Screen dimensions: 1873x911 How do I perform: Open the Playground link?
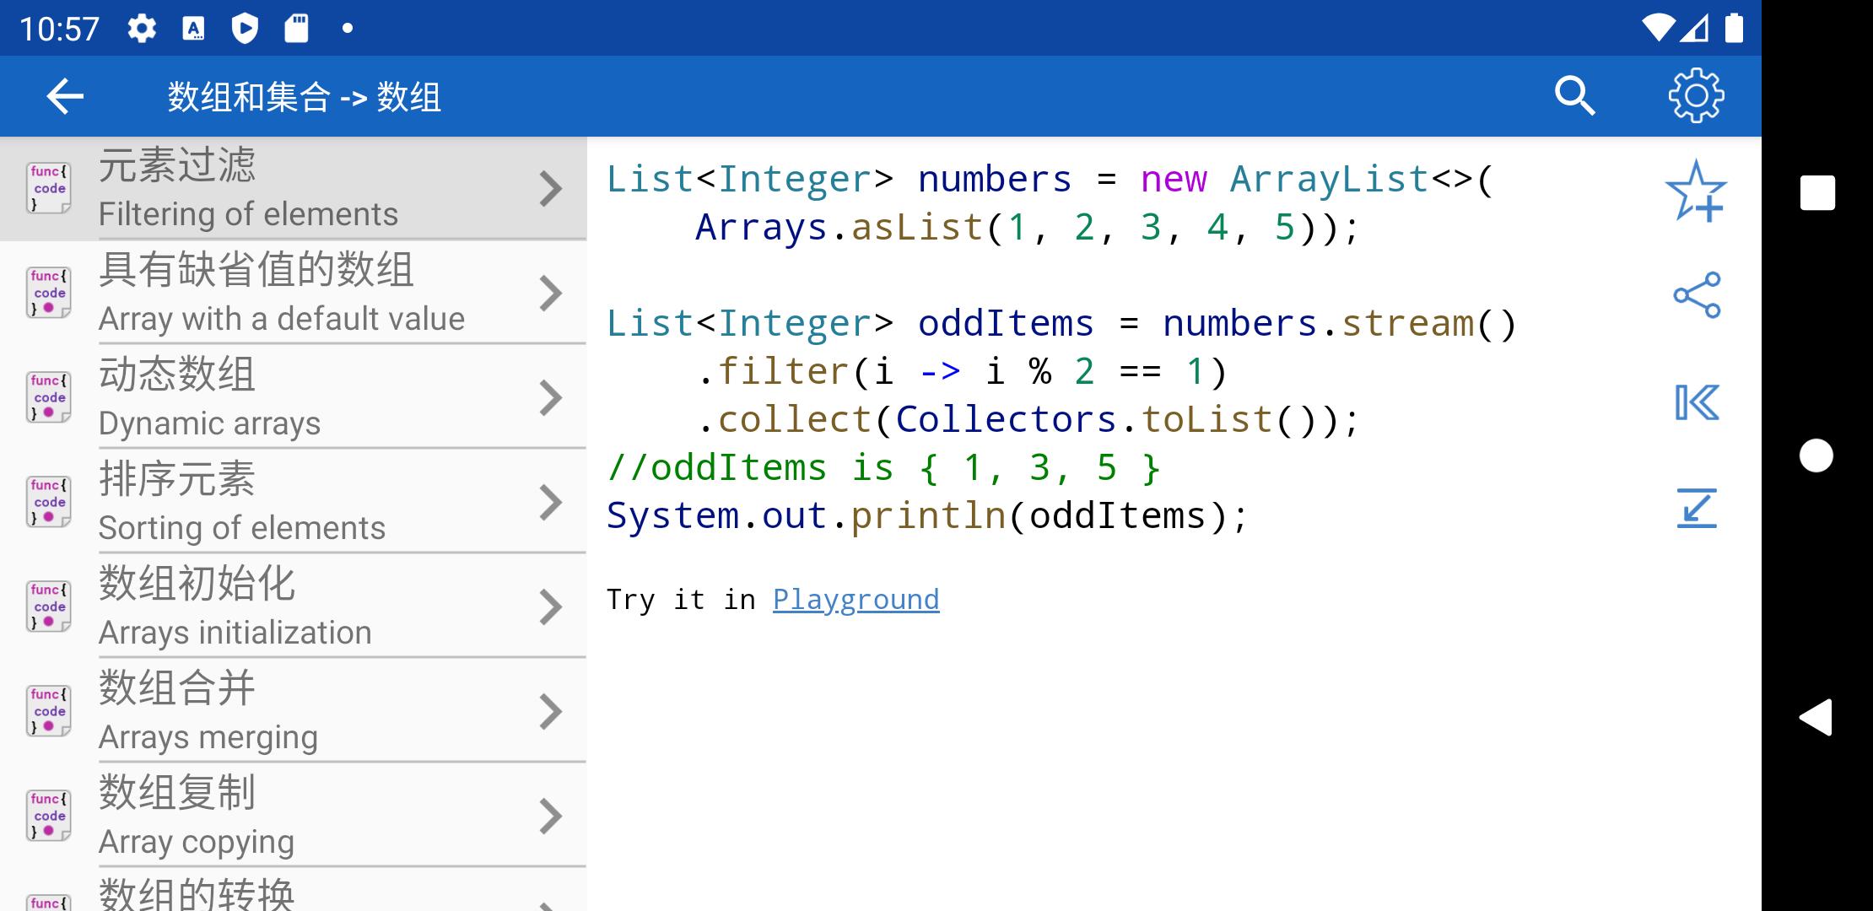point(856,600)
